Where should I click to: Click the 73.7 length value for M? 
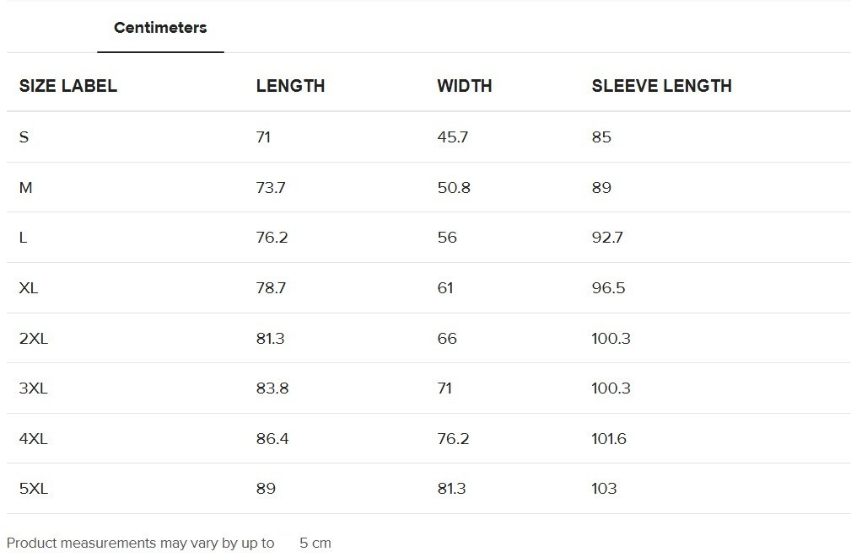271,188
